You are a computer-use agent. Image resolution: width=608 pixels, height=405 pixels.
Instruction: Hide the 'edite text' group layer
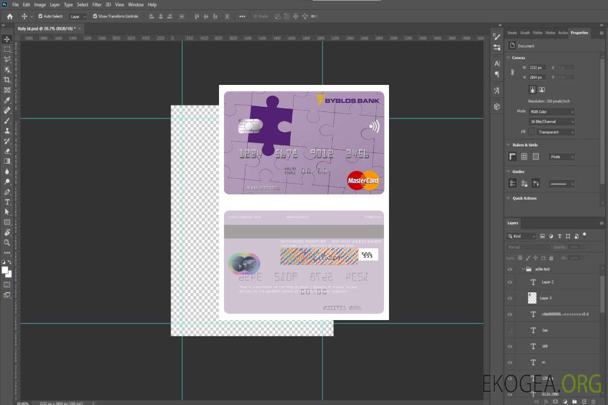point(510,269)
